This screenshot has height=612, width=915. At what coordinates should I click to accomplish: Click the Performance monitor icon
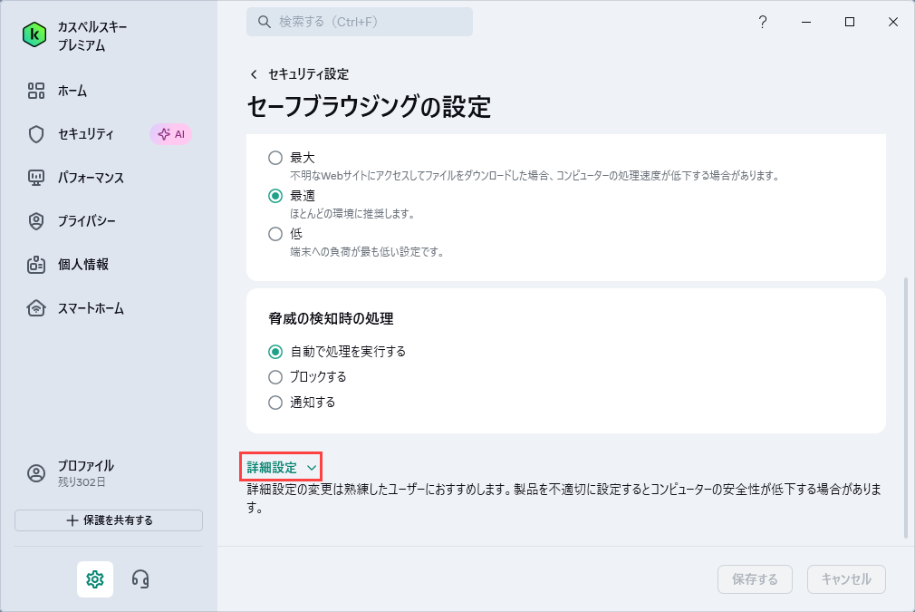[36, 178]
